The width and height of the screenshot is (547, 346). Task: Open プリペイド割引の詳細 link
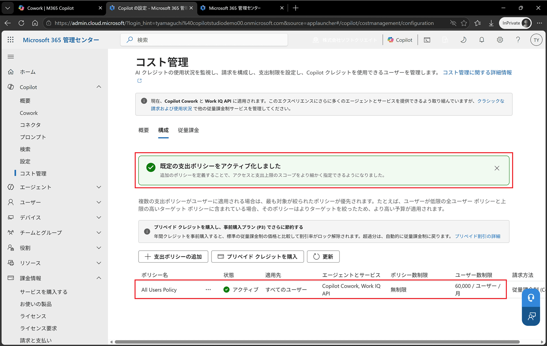(477, 236)
